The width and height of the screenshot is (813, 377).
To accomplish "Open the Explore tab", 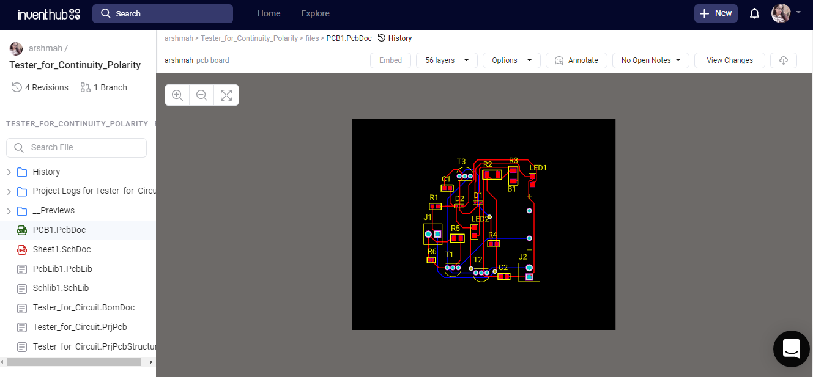I will tap(315, 13).
